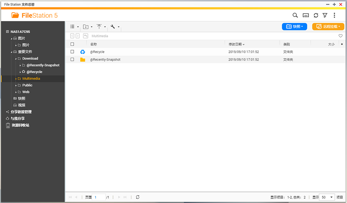Sort by 类别 column header
Screen dimensions: 347x203
point(286,44)
